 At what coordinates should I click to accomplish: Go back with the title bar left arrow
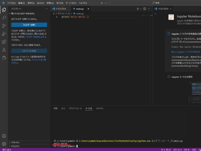pos(102,3)
